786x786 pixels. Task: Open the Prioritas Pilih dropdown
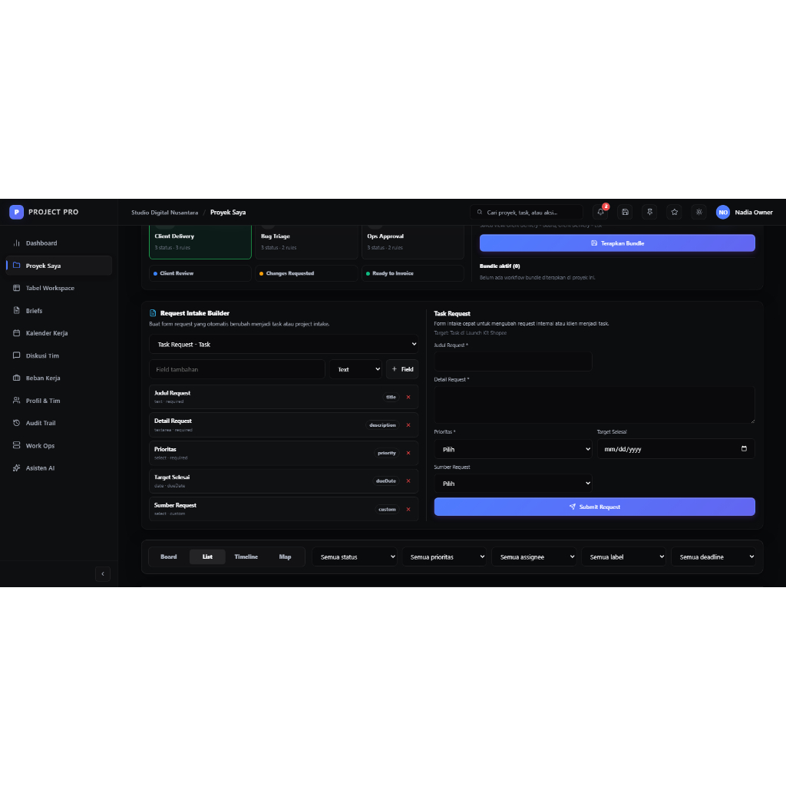513,449
